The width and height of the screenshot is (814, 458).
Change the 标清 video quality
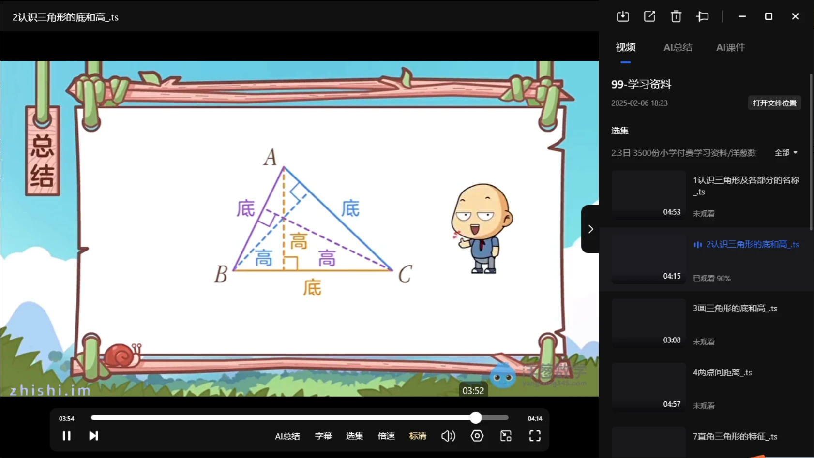coord(418,436)
